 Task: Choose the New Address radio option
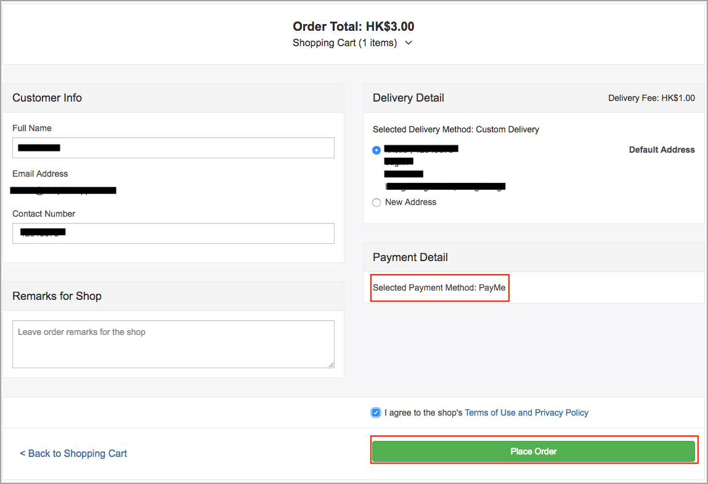[376, 203]
